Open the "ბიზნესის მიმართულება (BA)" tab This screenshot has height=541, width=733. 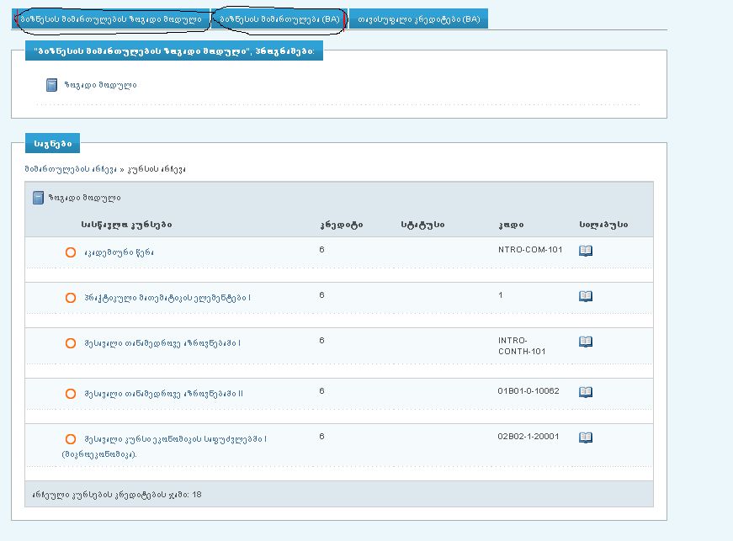point(279,19)
